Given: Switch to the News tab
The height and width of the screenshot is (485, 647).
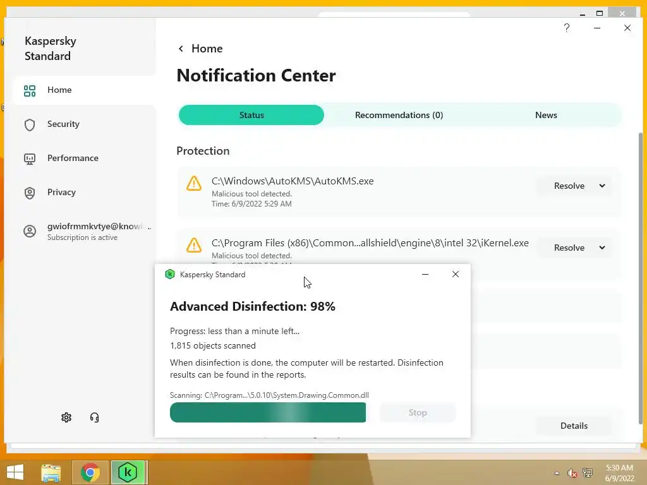Looking at the screenshot, I should 546,115.
